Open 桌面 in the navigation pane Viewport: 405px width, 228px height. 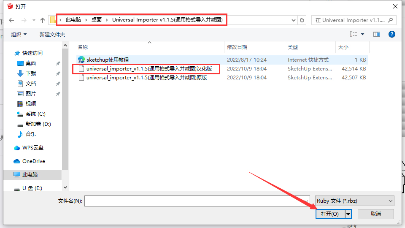click(26, 63)
